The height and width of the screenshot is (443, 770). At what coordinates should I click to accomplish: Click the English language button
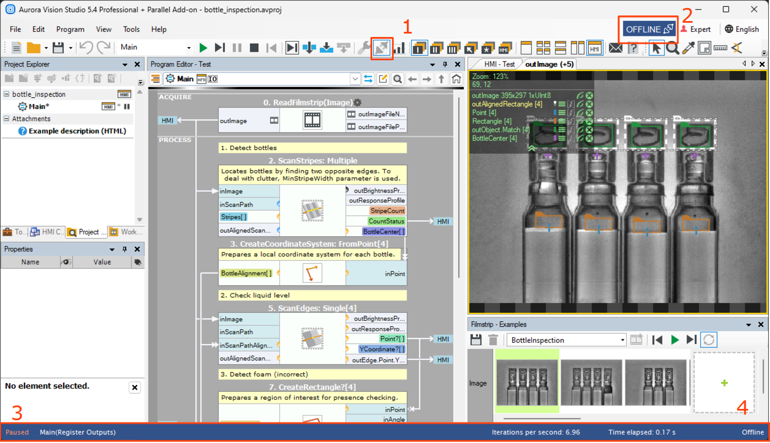tap(742, 30)
